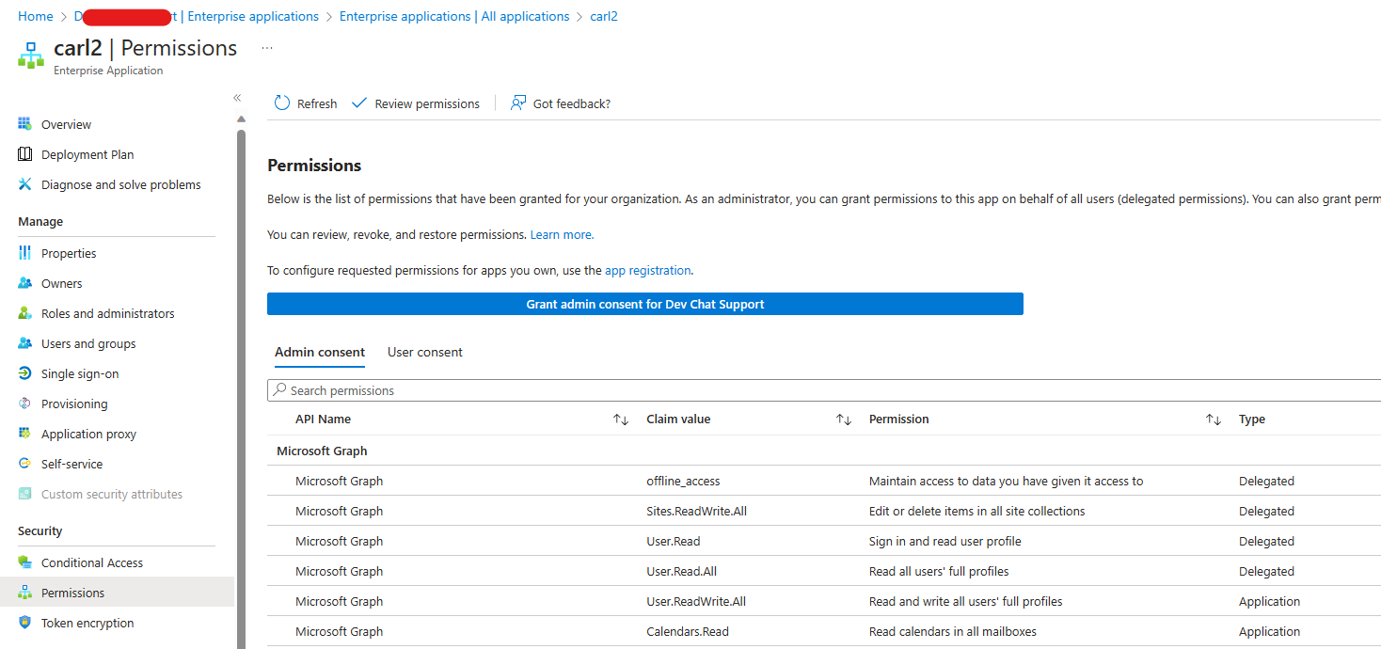Screen dimensions: 1381x649
Task: Open the app registration link
Action: [648, 270]
